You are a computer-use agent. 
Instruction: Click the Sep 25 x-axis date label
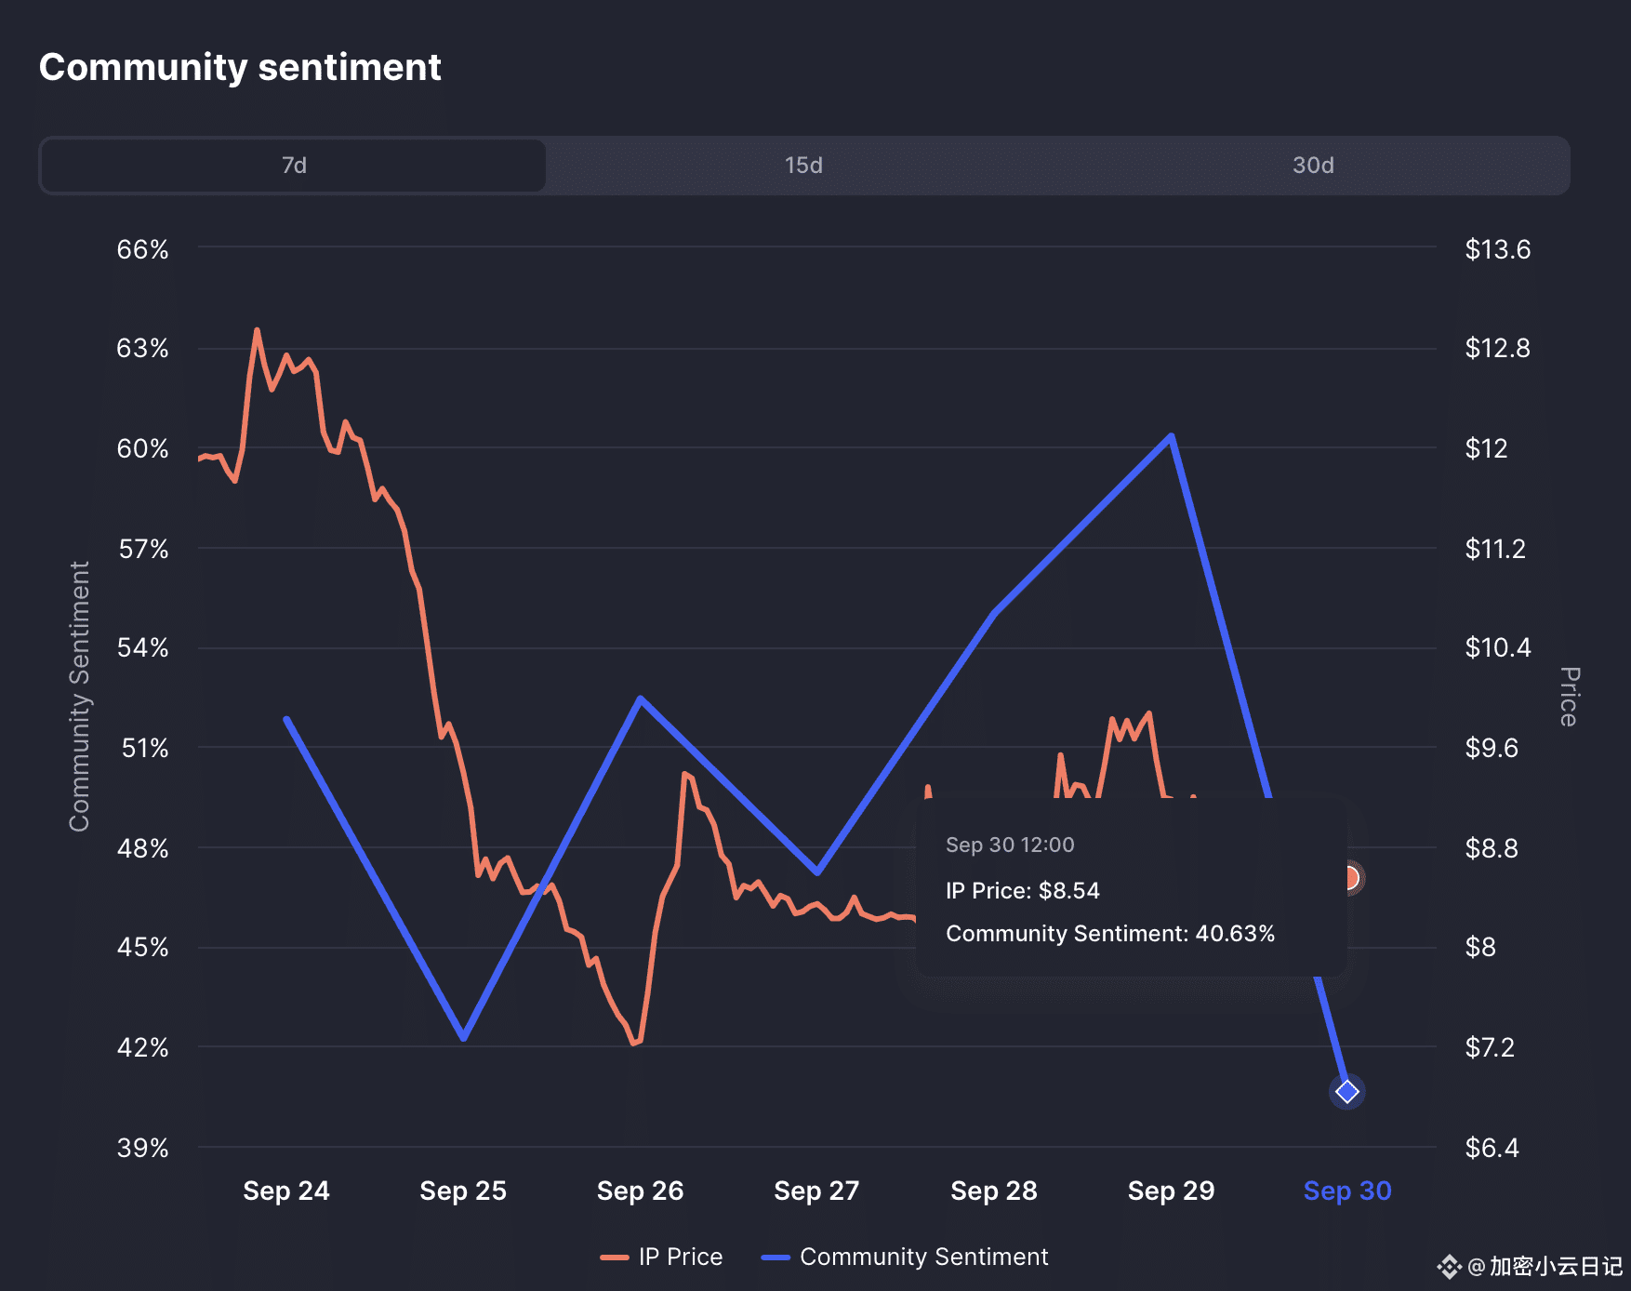(x=463, y=1191)
